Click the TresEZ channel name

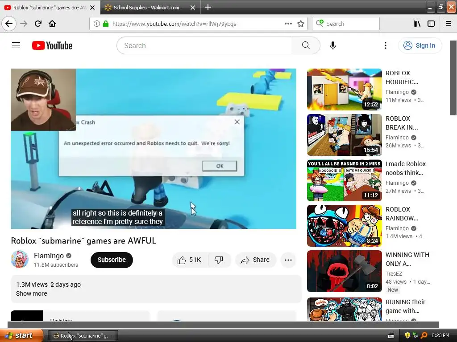394,274
